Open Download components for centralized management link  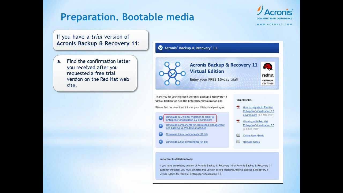pos(195,127)
